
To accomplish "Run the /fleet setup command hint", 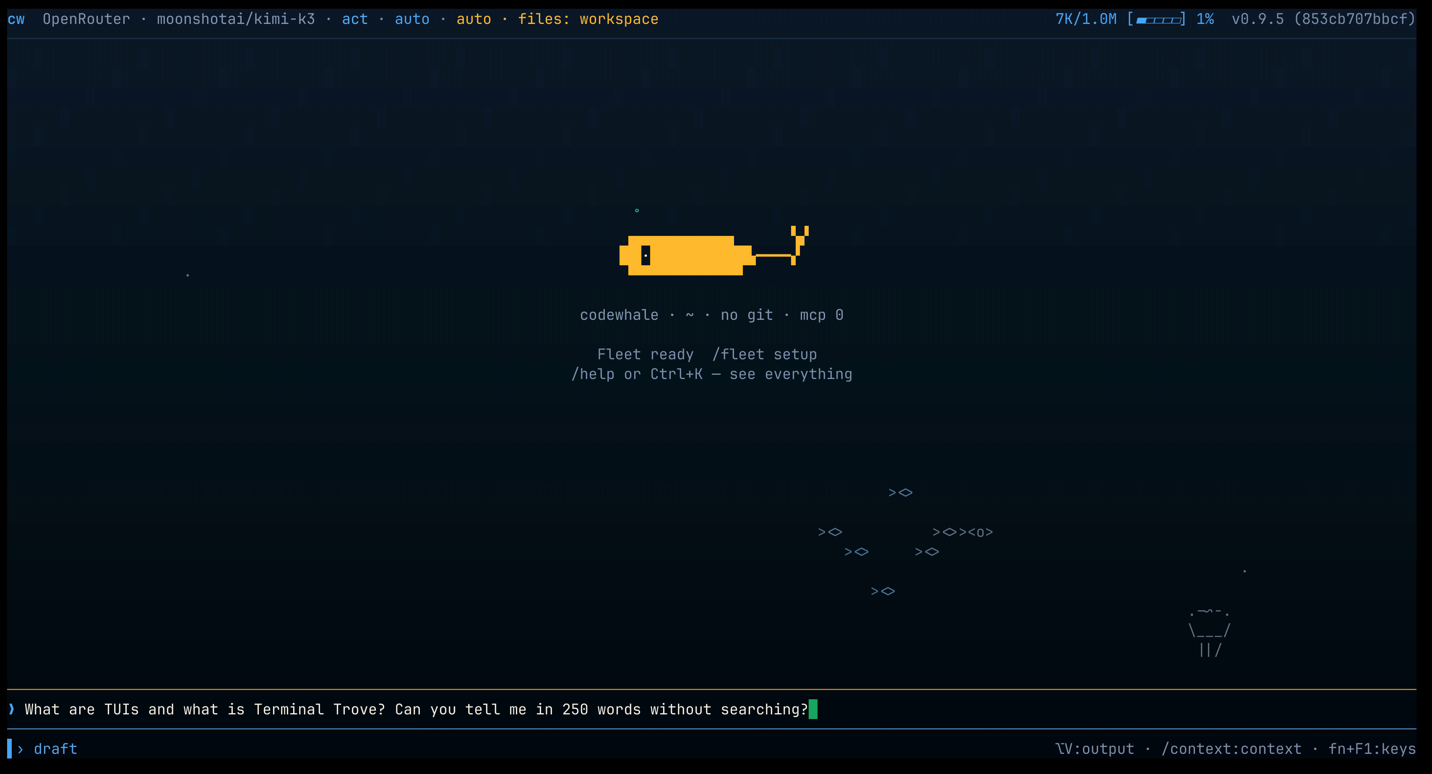I will tap(764, 354).
